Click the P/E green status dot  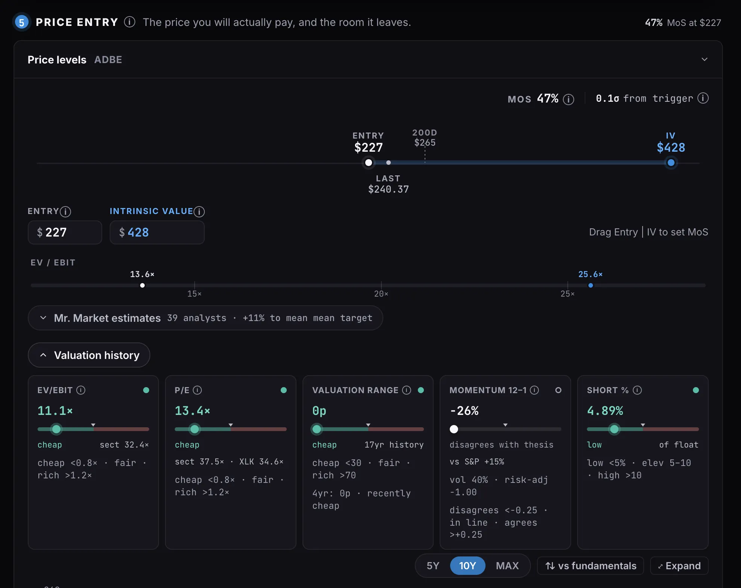pyautogui.click(x=284, y=390)
